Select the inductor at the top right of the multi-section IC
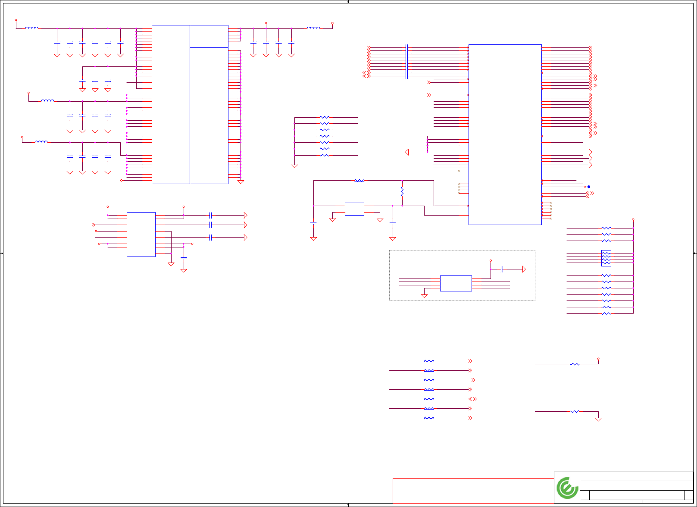 (313, 28)
